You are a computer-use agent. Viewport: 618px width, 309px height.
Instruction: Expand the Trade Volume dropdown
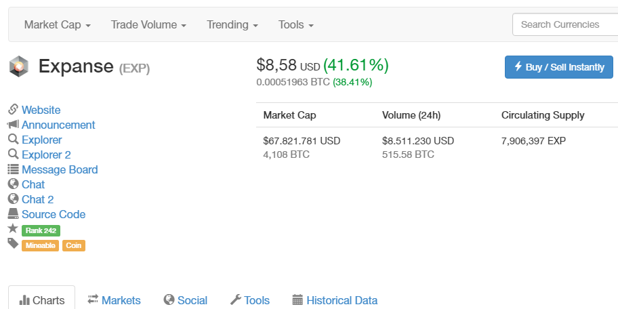coord(148,25)
